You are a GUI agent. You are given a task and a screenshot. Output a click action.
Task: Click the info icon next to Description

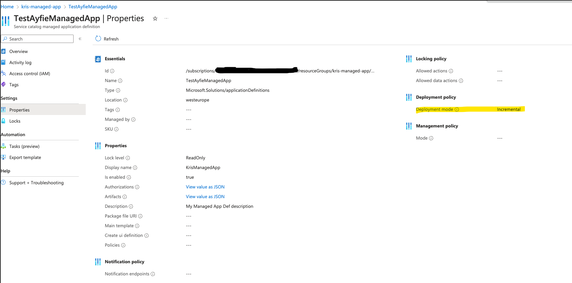click(131, 206)
